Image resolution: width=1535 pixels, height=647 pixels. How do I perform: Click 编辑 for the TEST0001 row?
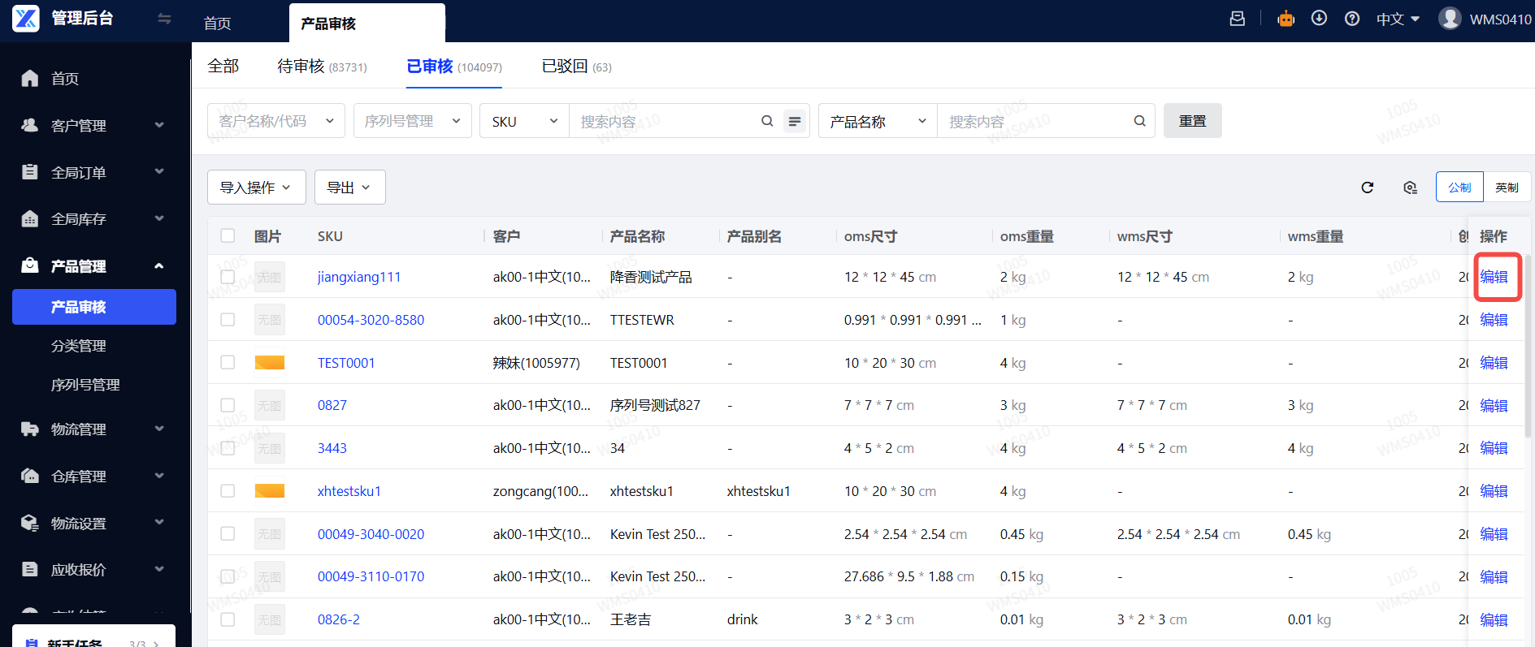(x=1494, y=362)
